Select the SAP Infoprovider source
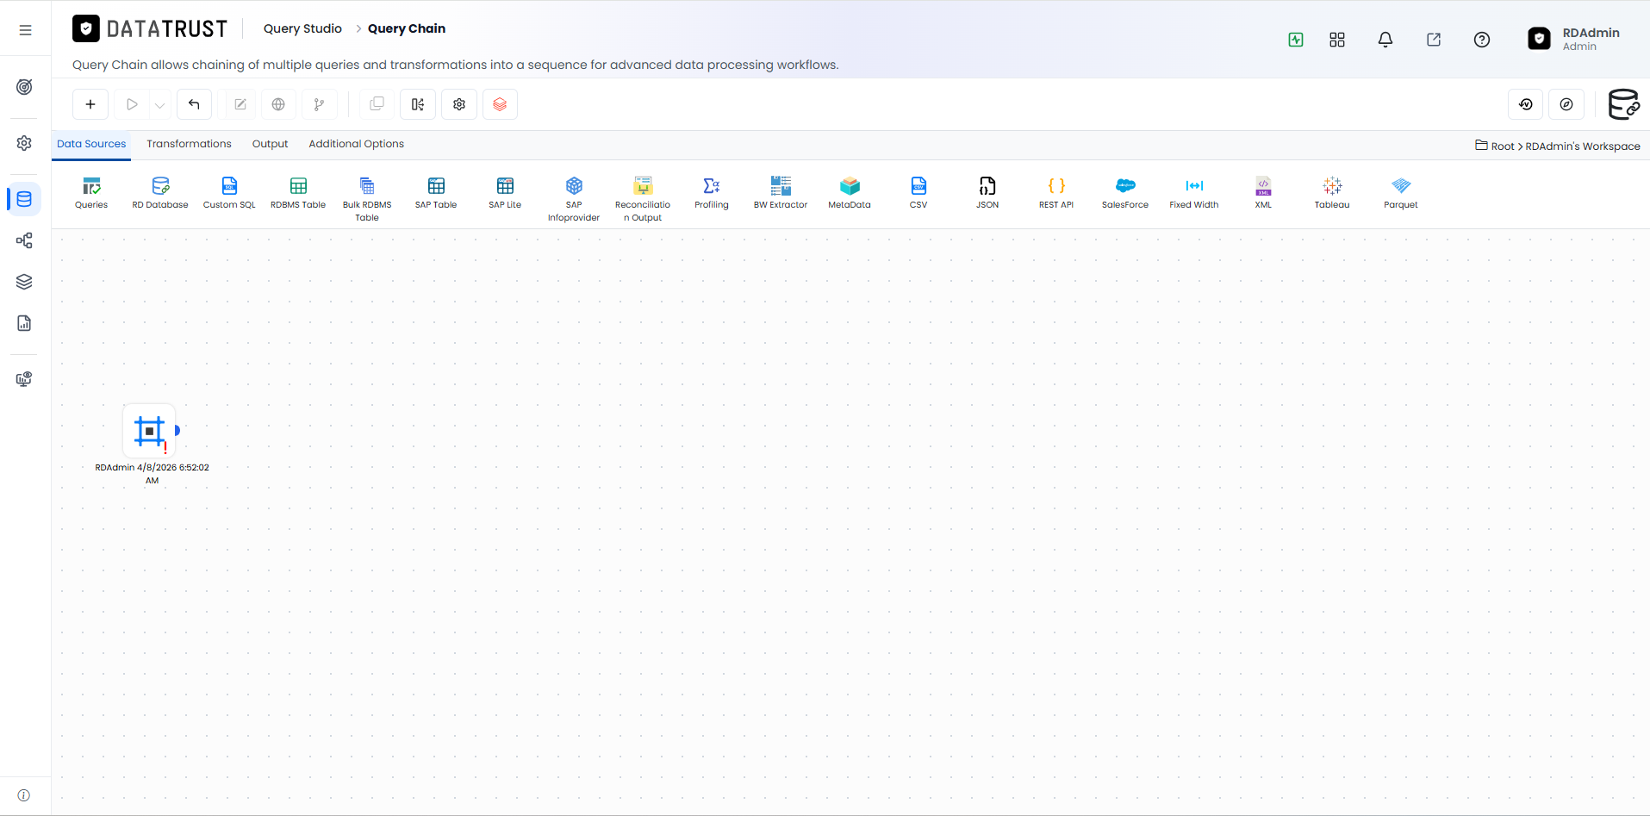The height and width of the screenshot is (816, 1650). (x=574, y=199)
